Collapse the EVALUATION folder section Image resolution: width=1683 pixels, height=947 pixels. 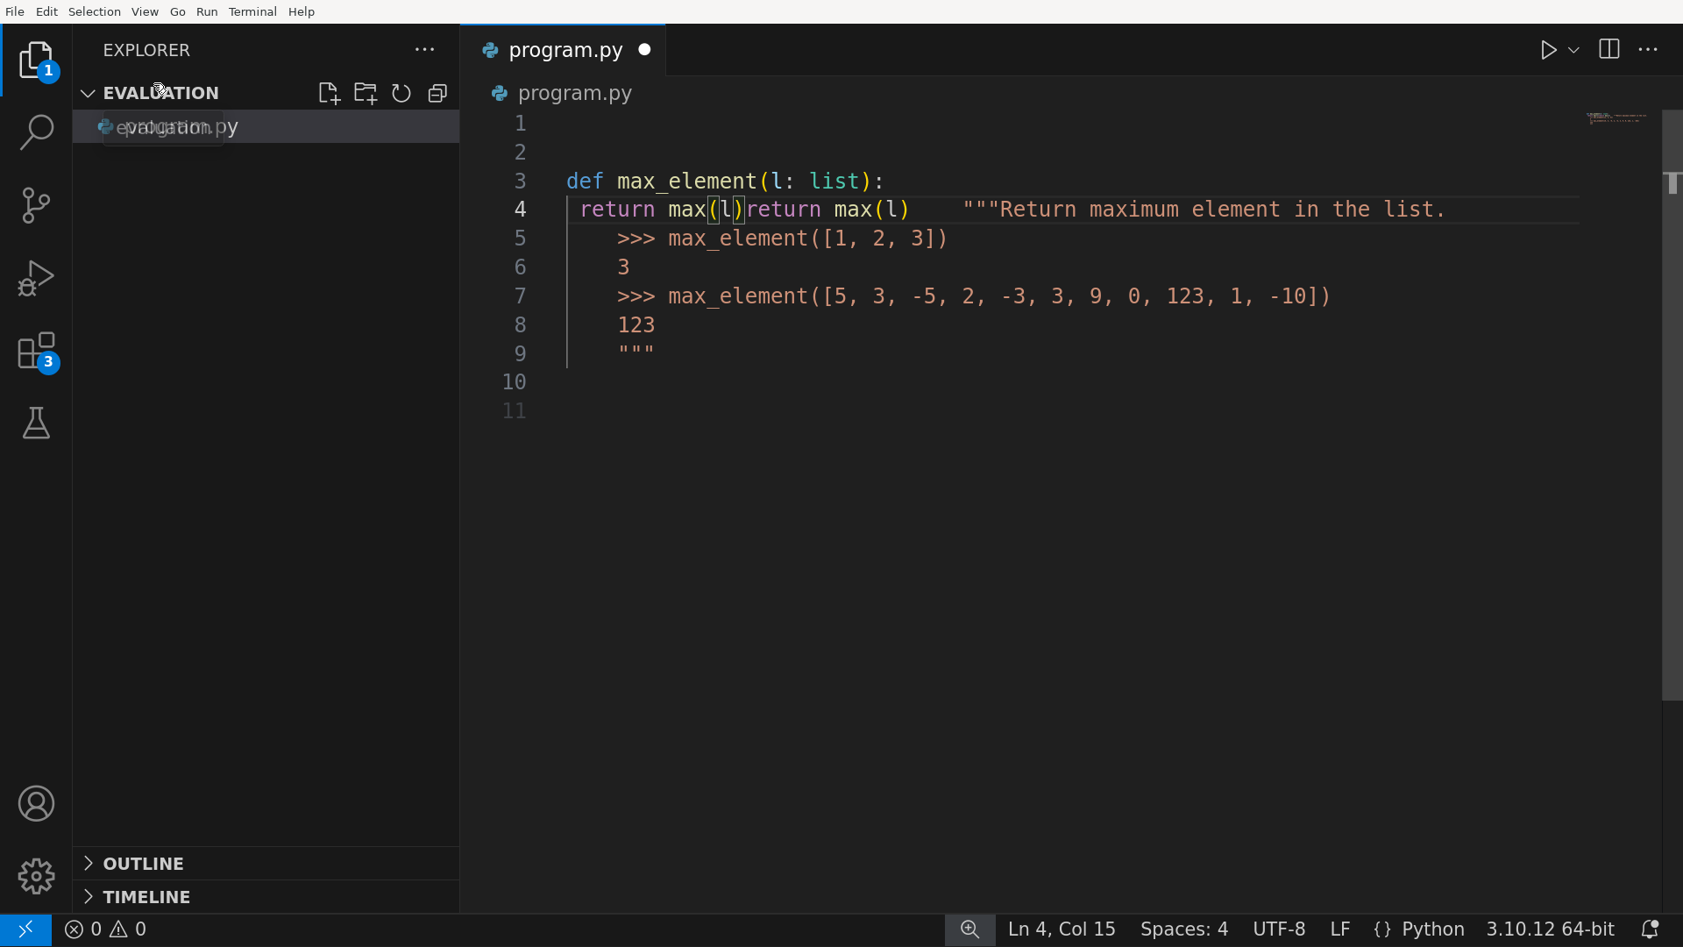pyautogui.click(x=89, y=93)
